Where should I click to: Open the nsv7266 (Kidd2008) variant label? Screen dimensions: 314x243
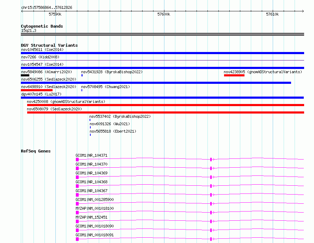point(40,57)
